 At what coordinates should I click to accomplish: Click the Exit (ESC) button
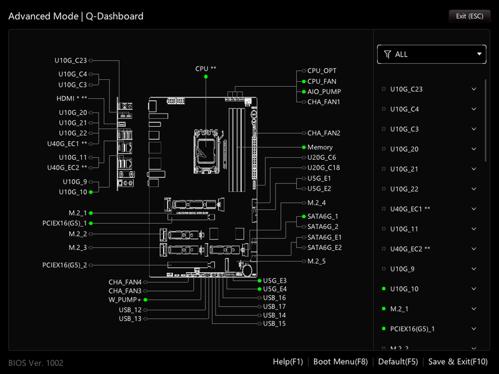point(470,16)
